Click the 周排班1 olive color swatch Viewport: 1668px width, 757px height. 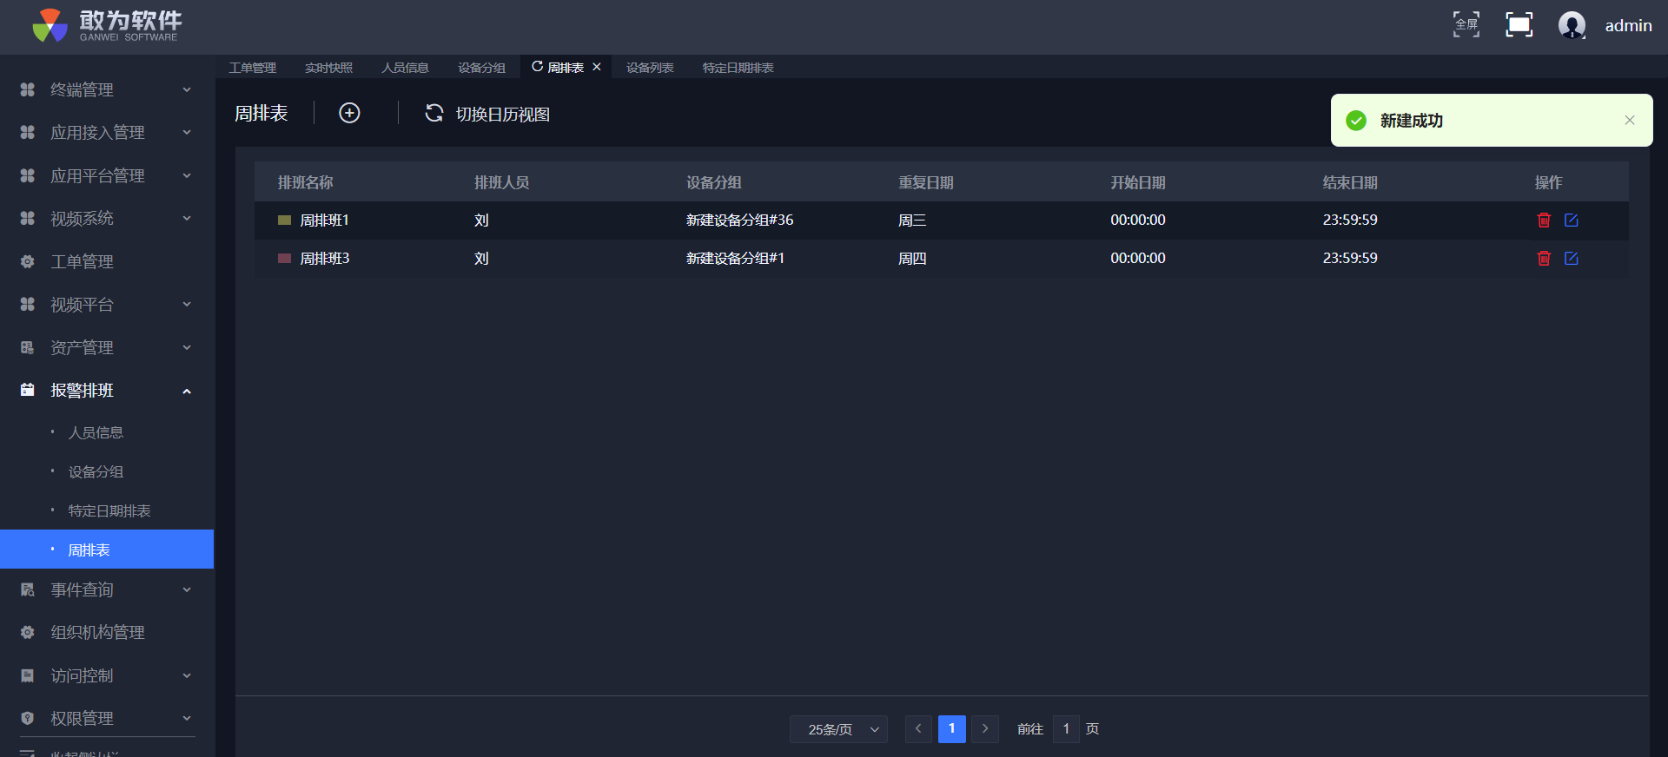[284, 221]
